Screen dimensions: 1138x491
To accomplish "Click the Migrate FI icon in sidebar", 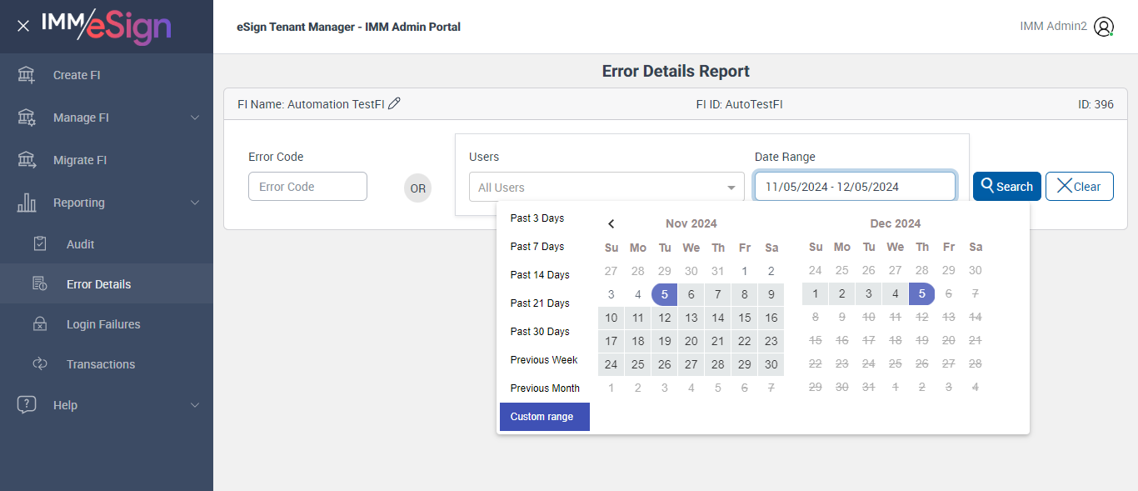I will pos(27,160).
